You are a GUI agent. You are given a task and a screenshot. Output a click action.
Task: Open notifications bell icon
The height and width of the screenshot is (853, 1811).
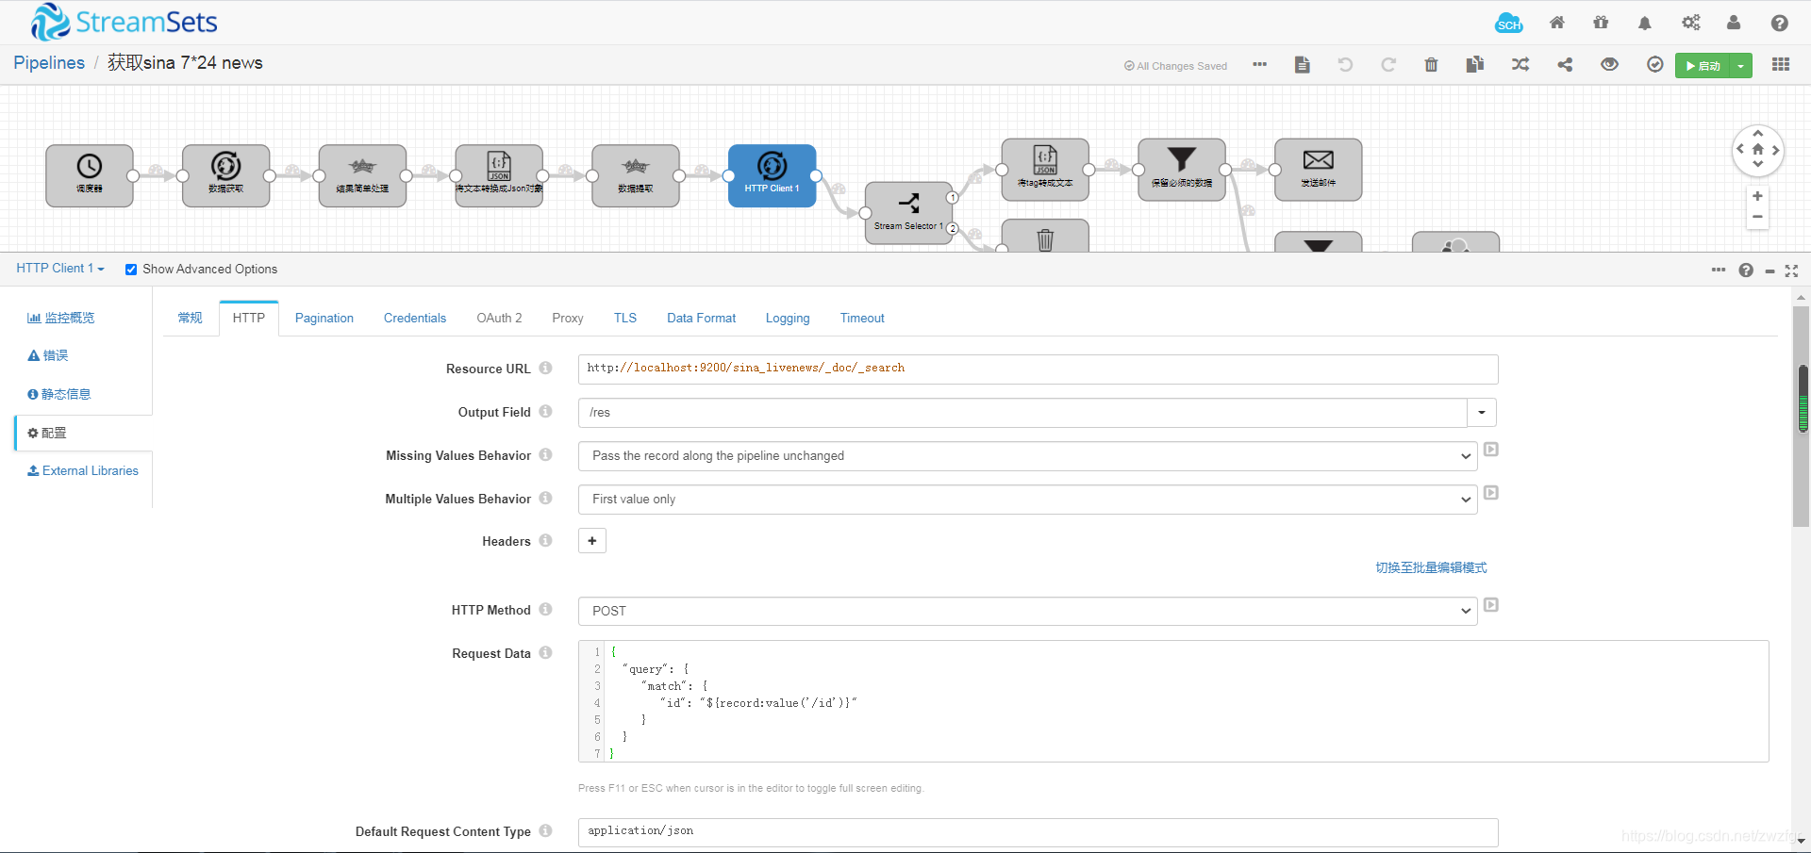tap(1645, 23)
